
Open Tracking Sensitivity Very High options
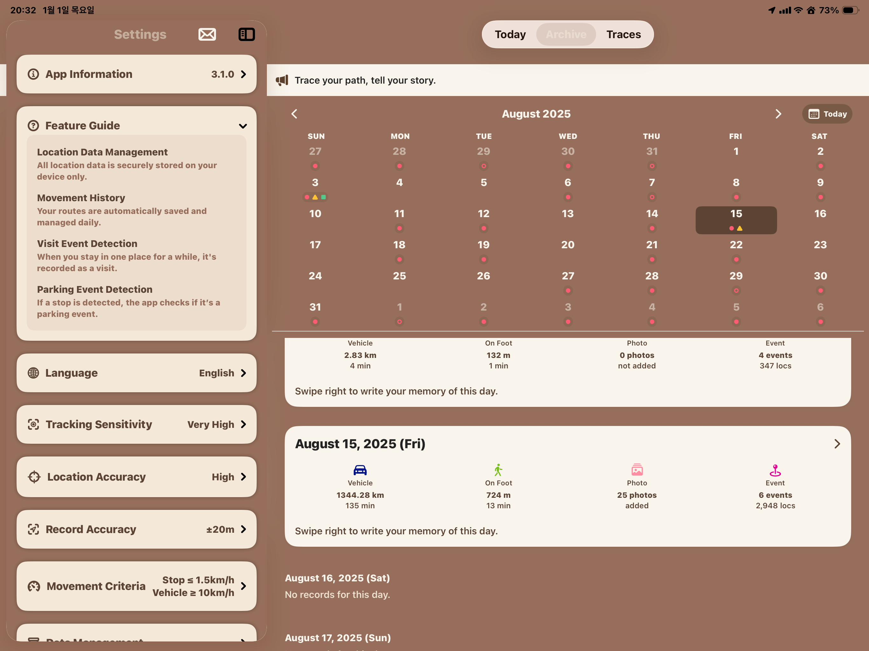tap(136, 424)
